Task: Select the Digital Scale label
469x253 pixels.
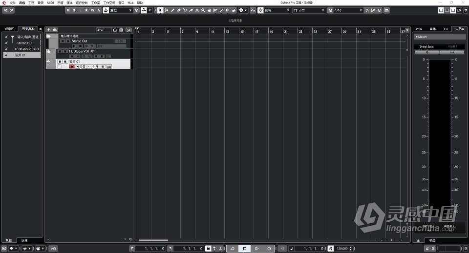Action: click(426, 46)
